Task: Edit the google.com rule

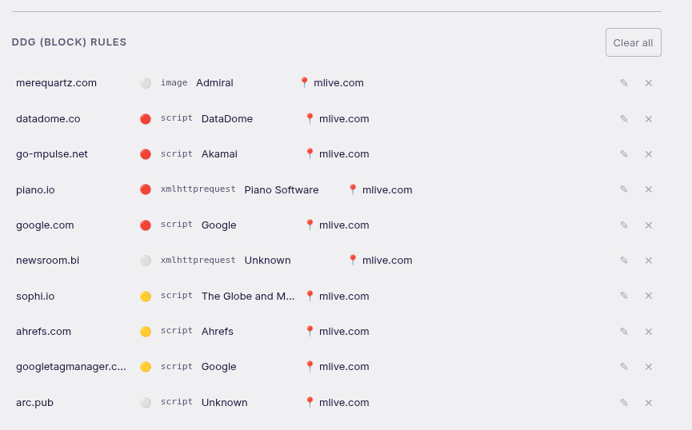Action: (623, 225)
